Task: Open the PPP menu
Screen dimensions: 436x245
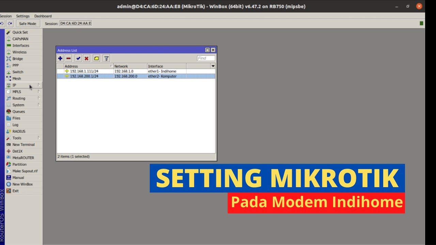Action: pos(24,65)
